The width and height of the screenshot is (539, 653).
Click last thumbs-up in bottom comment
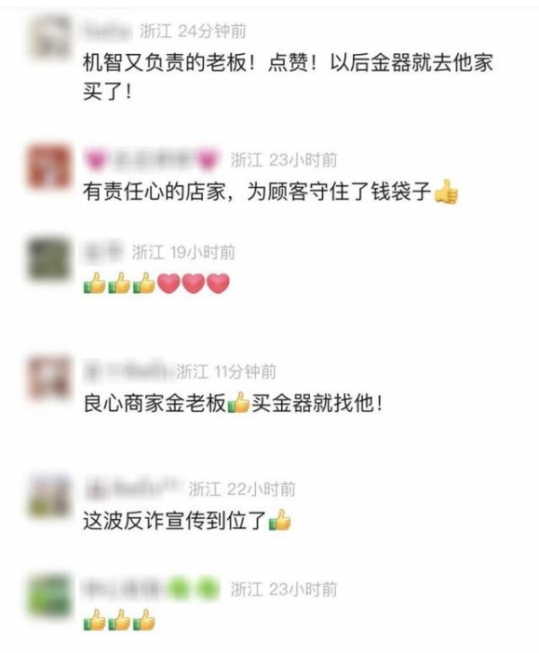pyautogui.click(x=144, y=620)
